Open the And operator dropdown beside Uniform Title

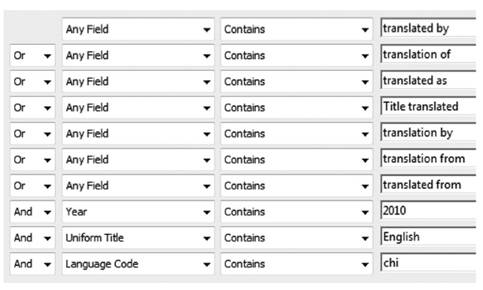click(x=32, y=238)
